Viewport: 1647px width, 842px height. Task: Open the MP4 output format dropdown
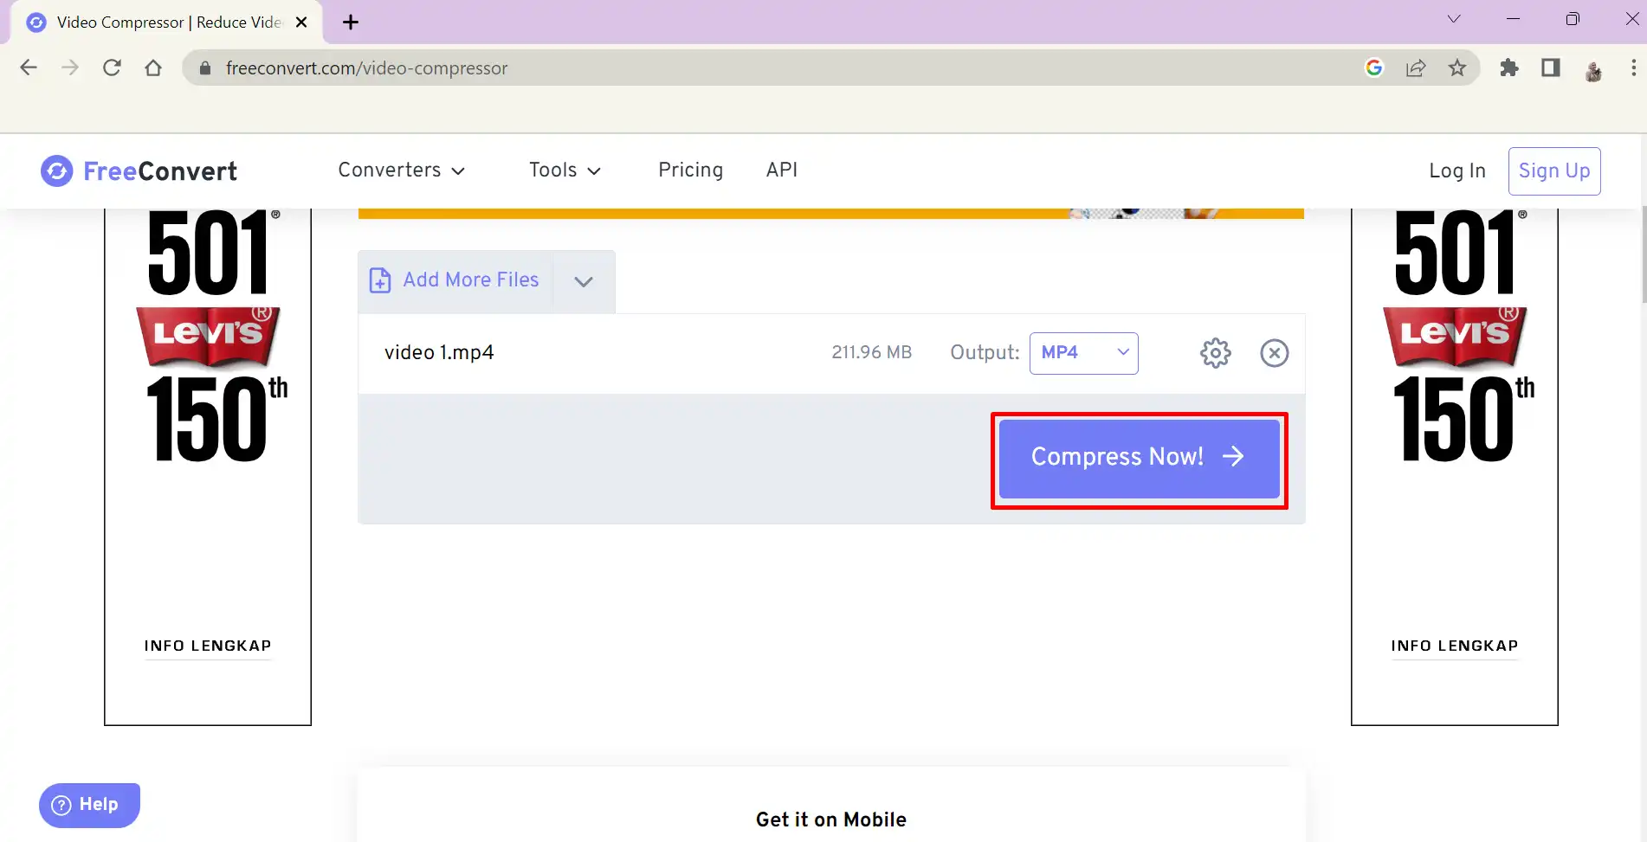[1083, 353]
